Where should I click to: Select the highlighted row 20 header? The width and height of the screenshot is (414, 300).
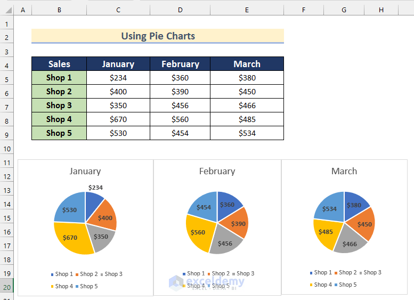[6, 287]
